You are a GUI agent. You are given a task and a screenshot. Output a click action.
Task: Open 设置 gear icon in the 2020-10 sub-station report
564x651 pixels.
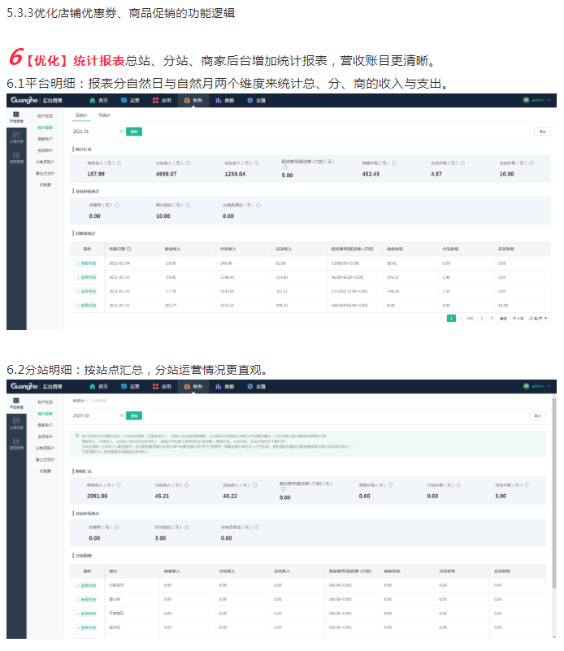pyautogui.click(x=250, y=387)
